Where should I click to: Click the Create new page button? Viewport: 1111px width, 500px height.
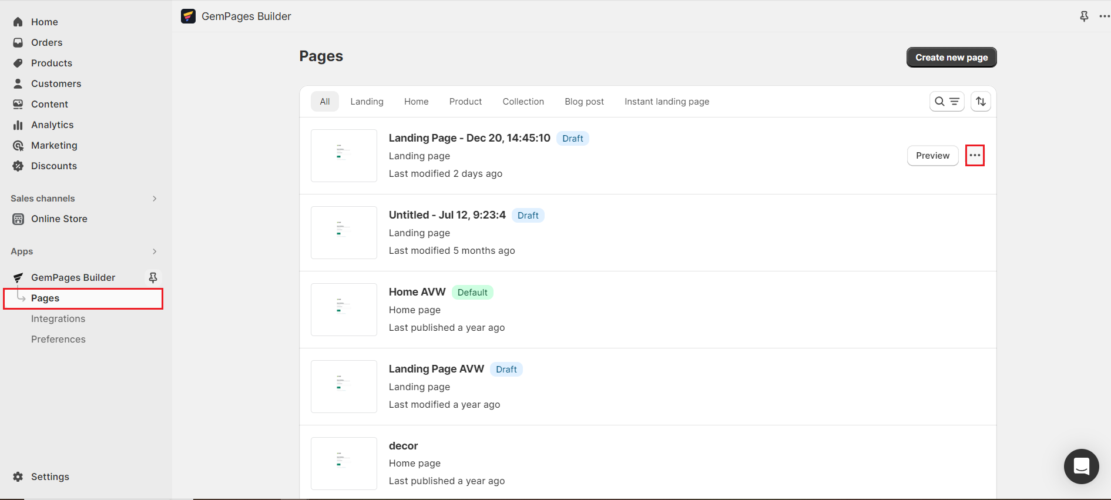click(951, 58)
